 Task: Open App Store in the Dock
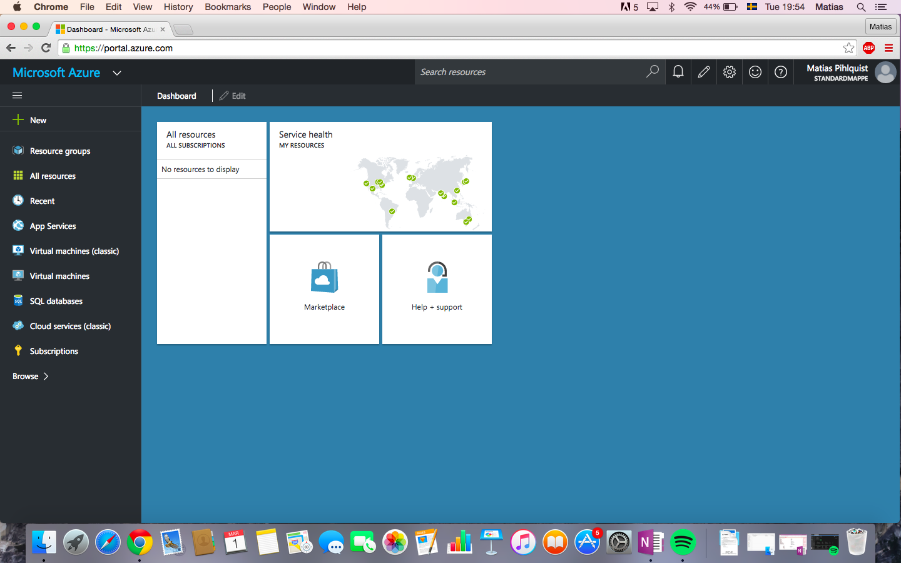click(x=587, y=542)
